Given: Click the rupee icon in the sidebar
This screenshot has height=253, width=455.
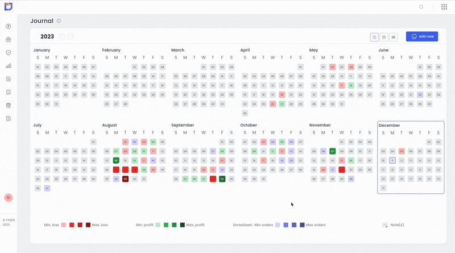Looking at the screenshot, I should click(9, 26).
